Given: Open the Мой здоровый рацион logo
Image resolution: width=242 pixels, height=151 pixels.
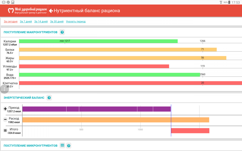Looking at the screenshot, I should (27, 11).
